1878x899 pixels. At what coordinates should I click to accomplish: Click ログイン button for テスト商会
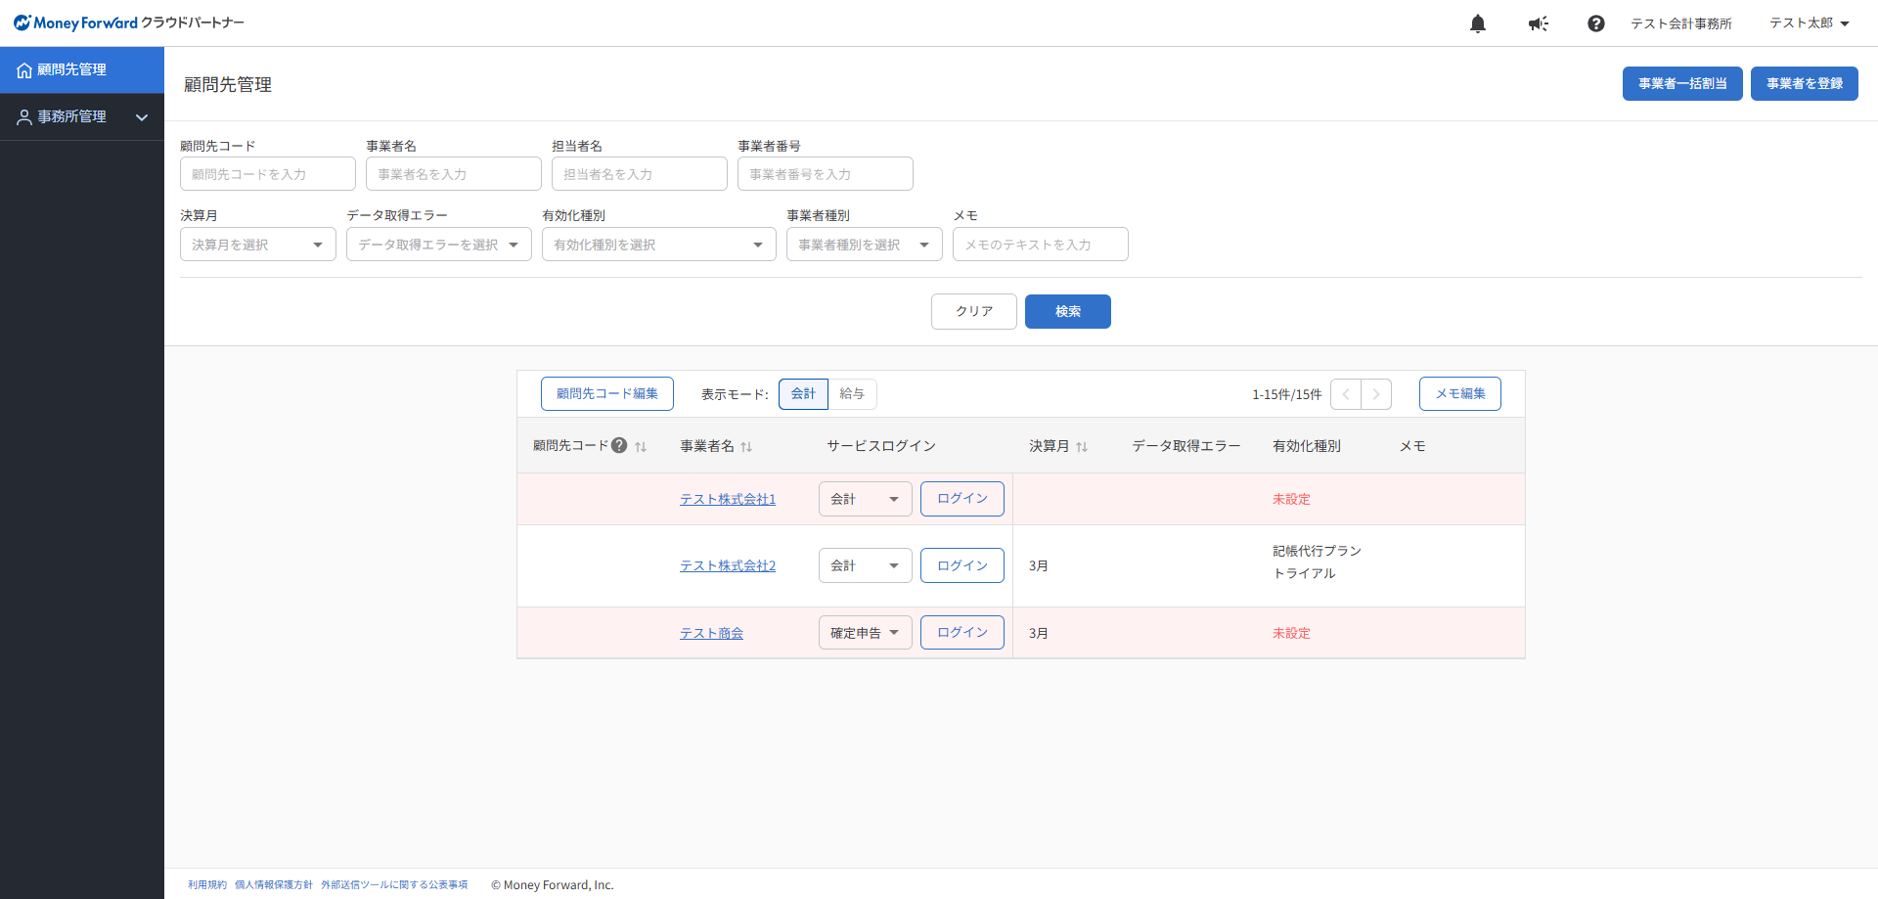(x=962, y=633)
